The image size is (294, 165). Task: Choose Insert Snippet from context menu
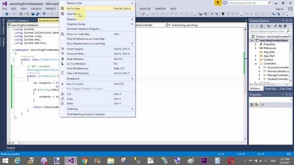(x=97, y=49)
